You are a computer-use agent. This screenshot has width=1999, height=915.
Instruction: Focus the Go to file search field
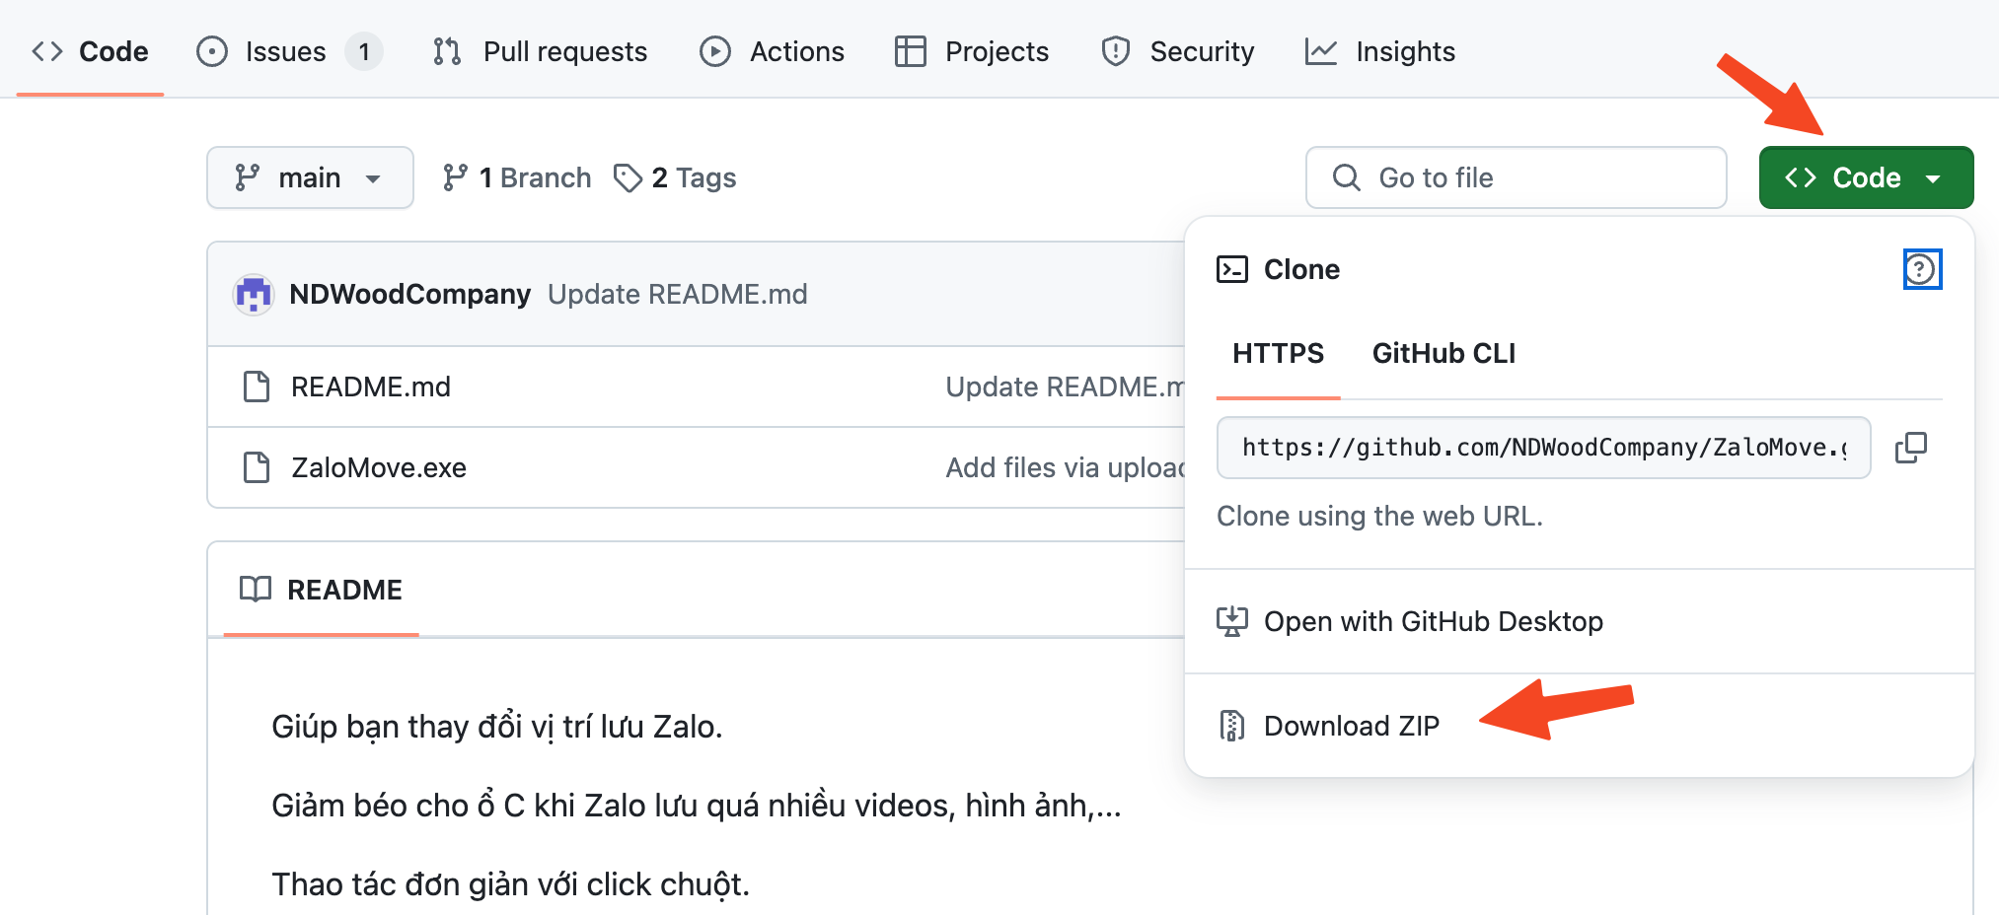coord(1516,177)
